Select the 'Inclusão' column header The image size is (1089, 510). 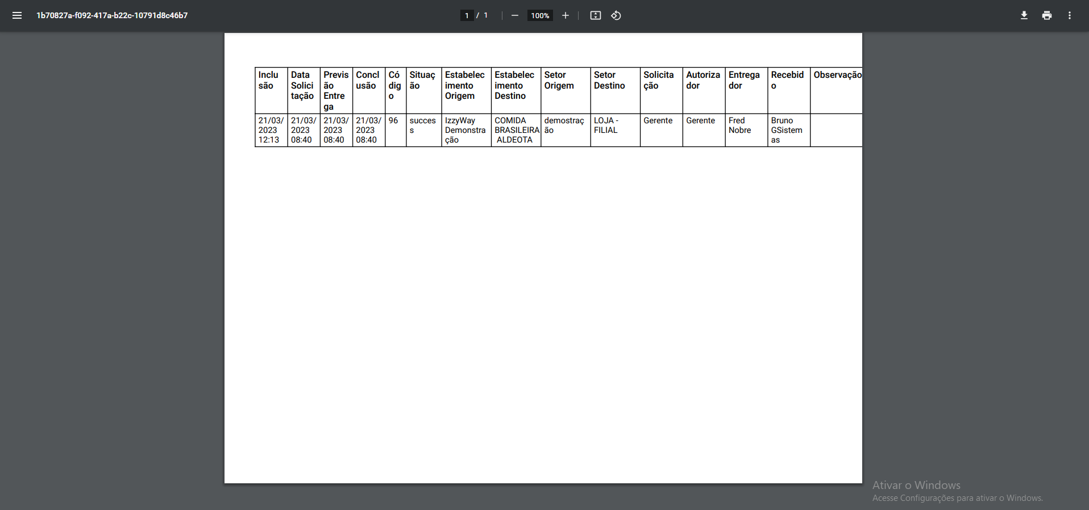271,90
